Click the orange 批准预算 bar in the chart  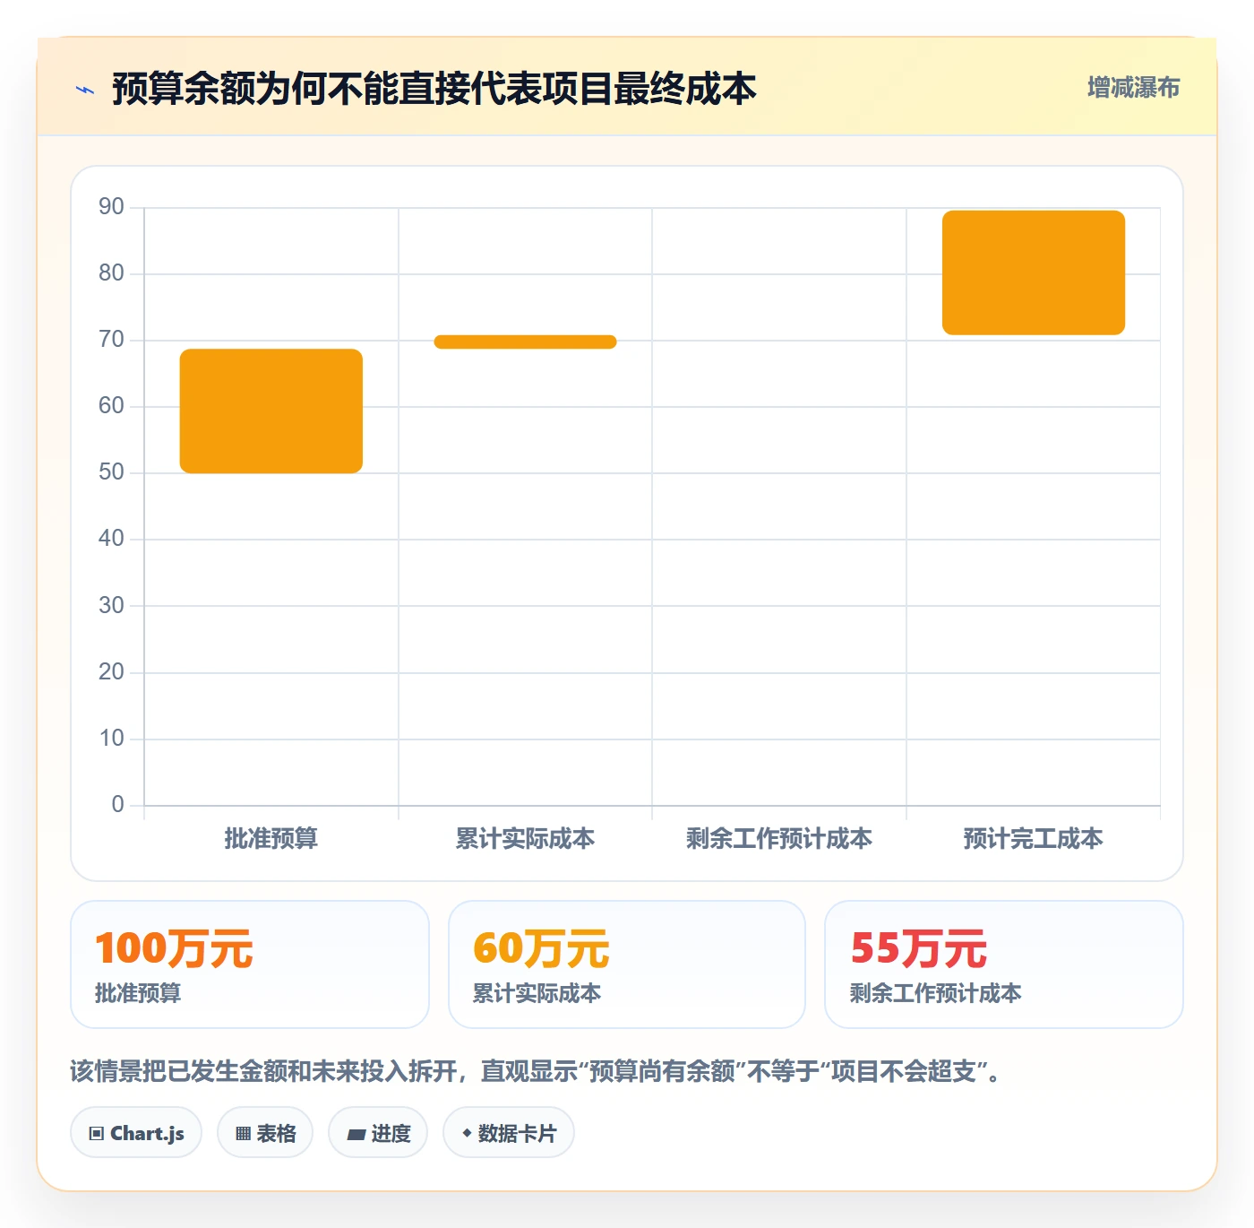pos(271,411)
